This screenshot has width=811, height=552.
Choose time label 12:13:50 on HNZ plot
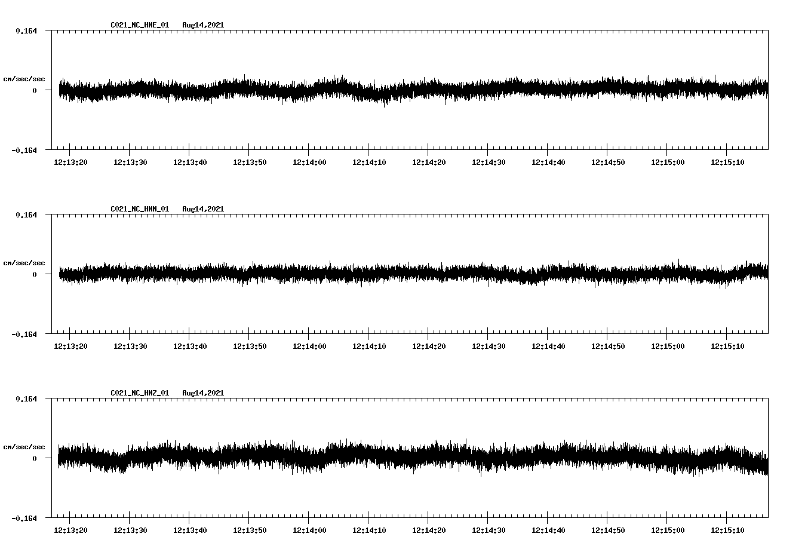[x=250, y=530]
